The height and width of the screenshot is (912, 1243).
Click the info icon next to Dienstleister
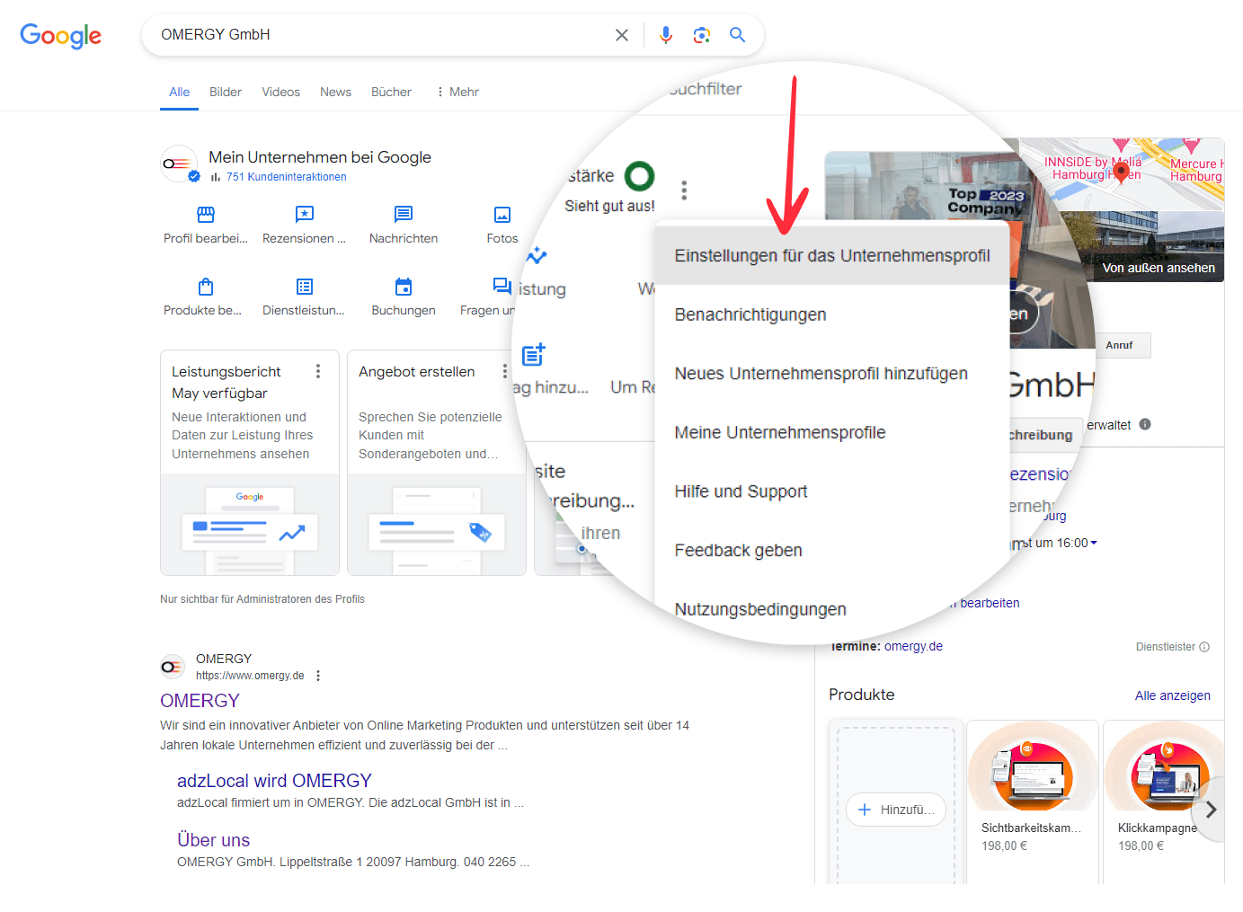click(x=1204, y=647)
